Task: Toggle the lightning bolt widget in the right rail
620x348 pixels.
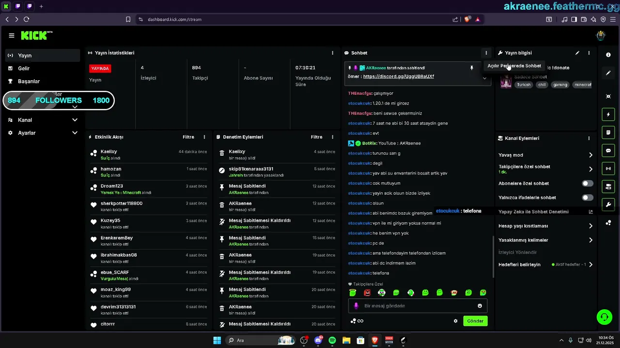Action: coord(608,115)
